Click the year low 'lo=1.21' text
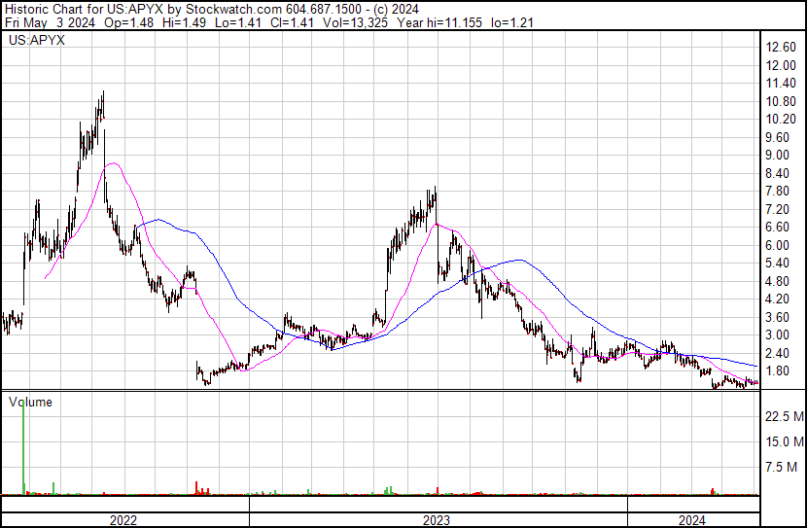807x528 pixels. (512, 22)
